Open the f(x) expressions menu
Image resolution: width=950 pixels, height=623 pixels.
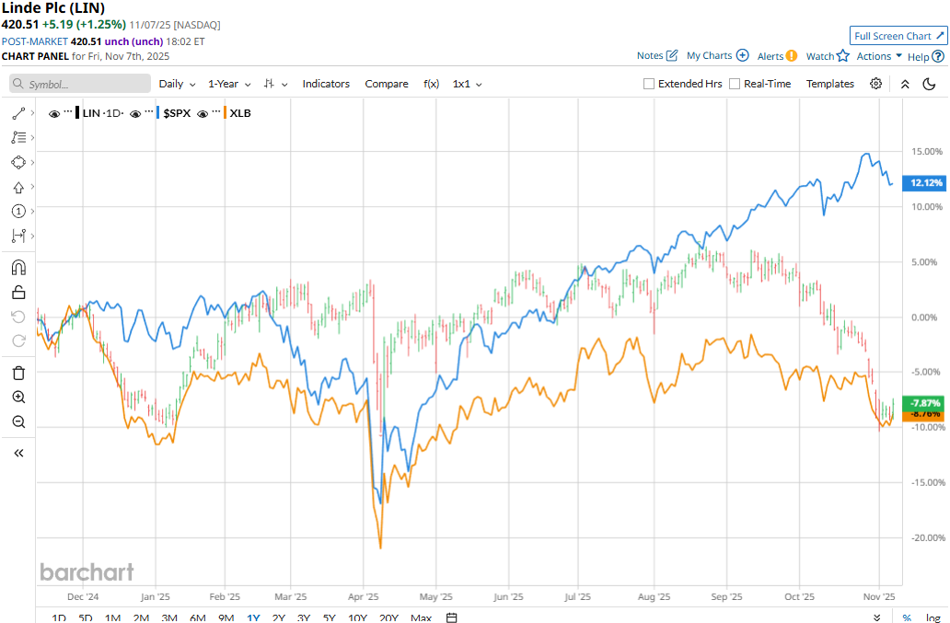[431, 84]
